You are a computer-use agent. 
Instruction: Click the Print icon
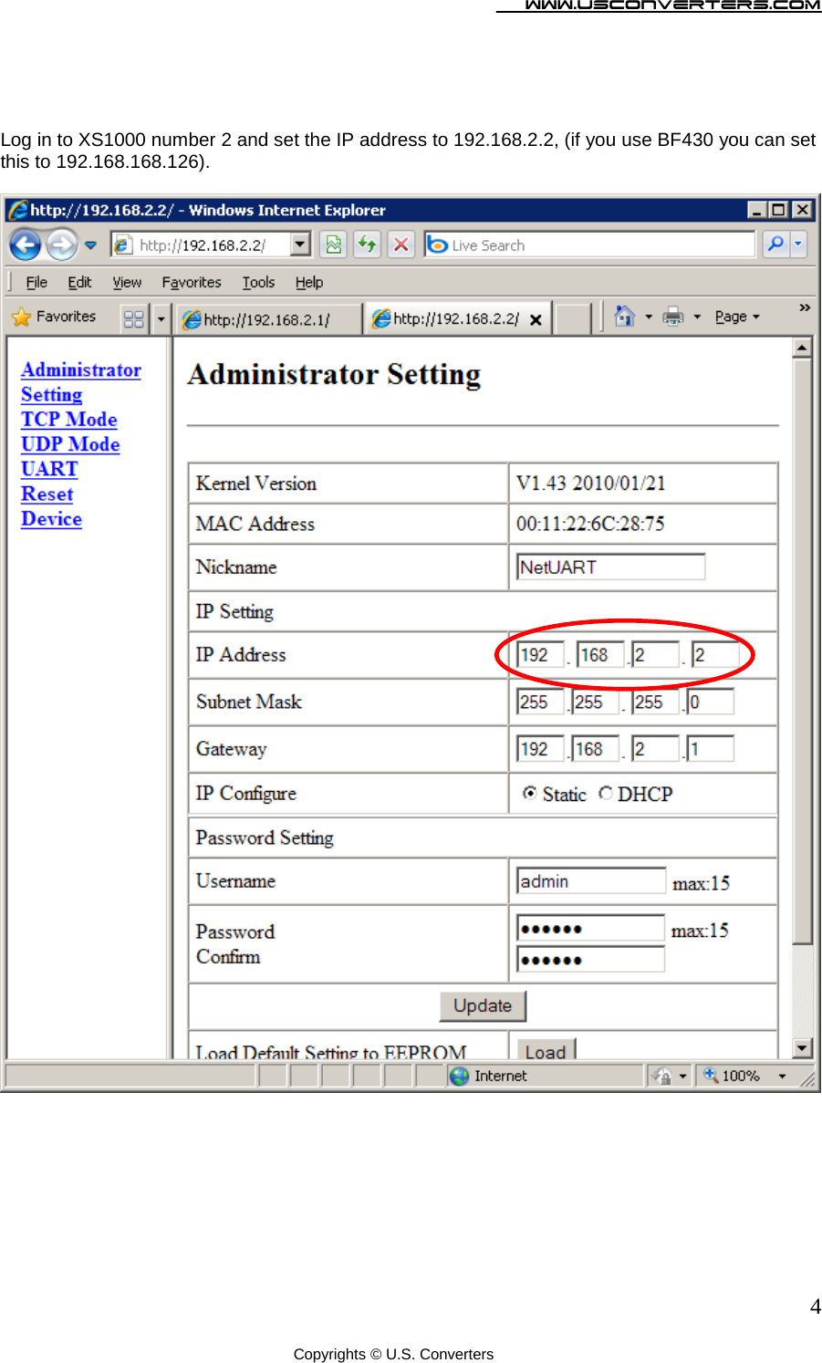pos(672,317)
